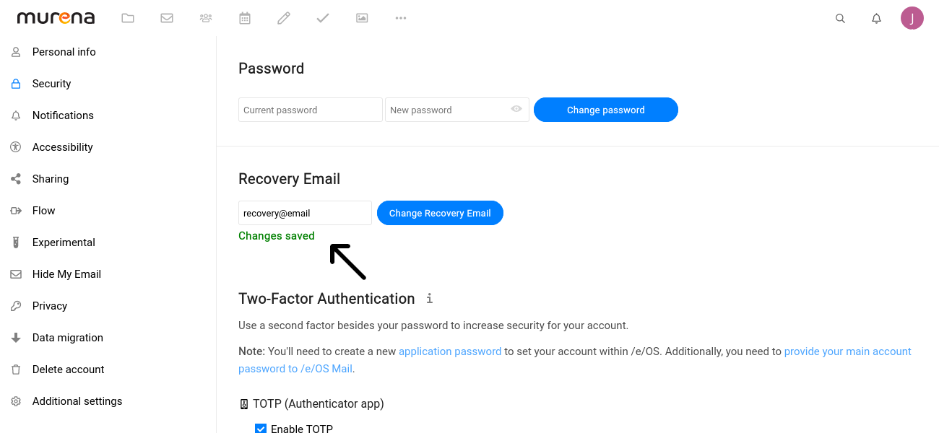Open the Contacts app icon
939x433 pixels.
coord(206,18)
